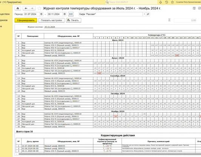Open favorites star in the top bar
Screen dimensions: 201x157
coord(172,2)
